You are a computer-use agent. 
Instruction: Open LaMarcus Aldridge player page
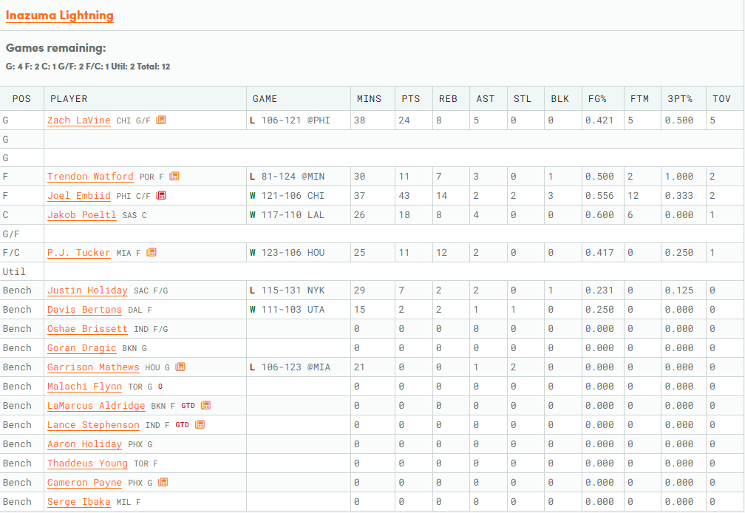pos(96,406)
